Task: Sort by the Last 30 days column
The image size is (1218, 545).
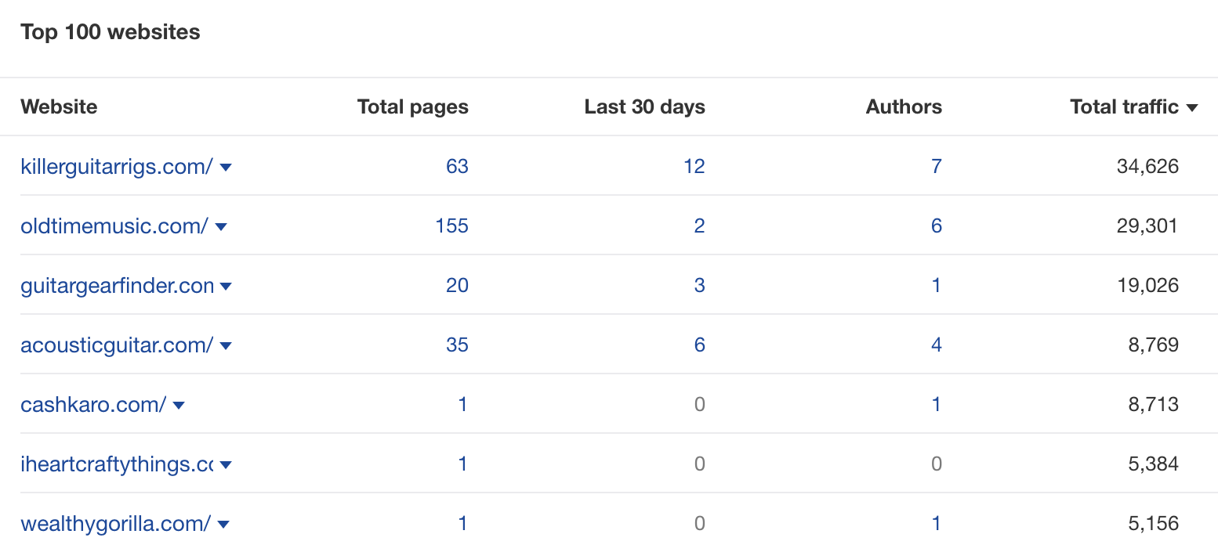Action: (x=644, y=107)
